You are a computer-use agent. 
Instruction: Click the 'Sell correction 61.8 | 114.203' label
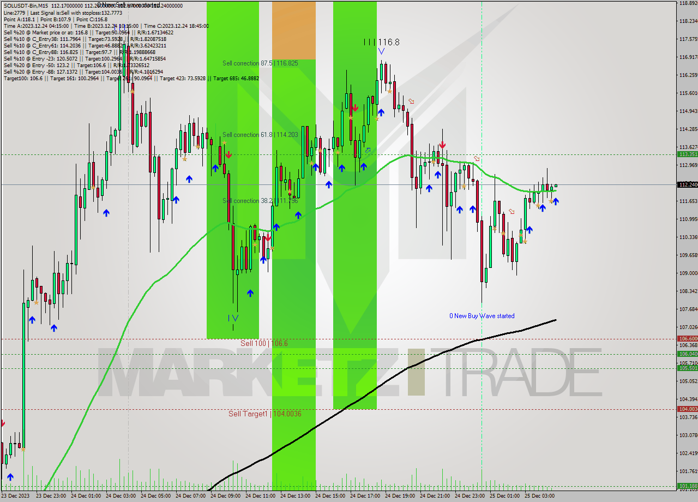[260, 135]
